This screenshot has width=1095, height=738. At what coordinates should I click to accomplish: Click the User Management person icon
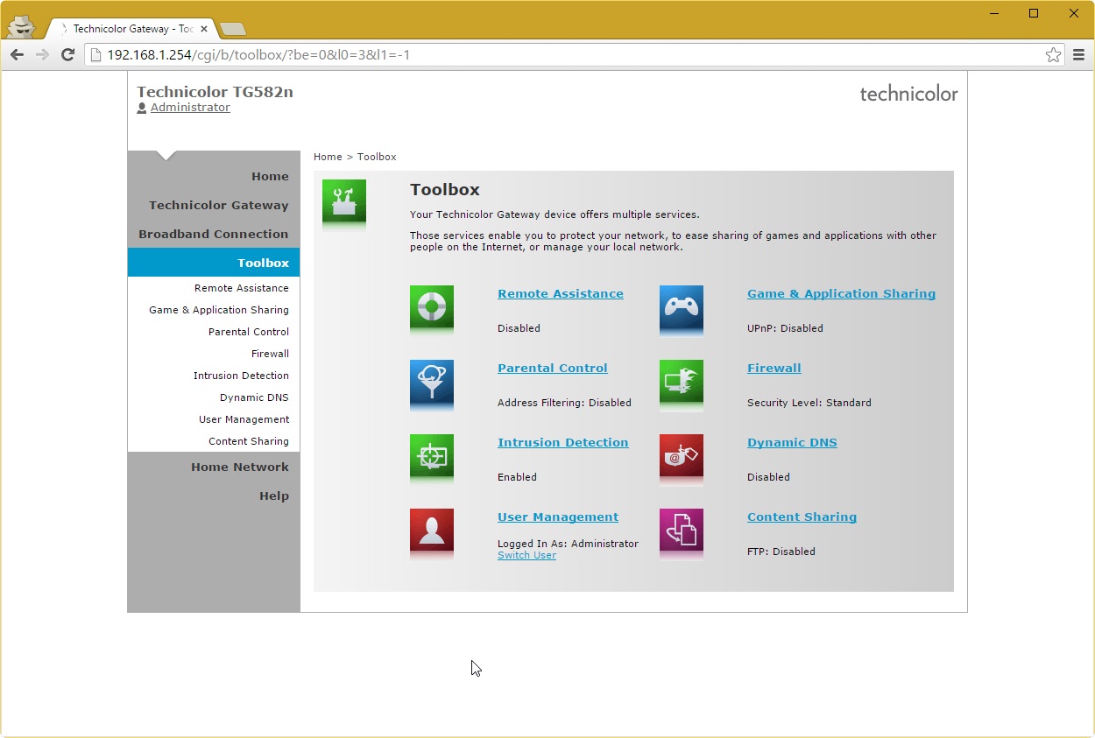click(x=432, y=531)
